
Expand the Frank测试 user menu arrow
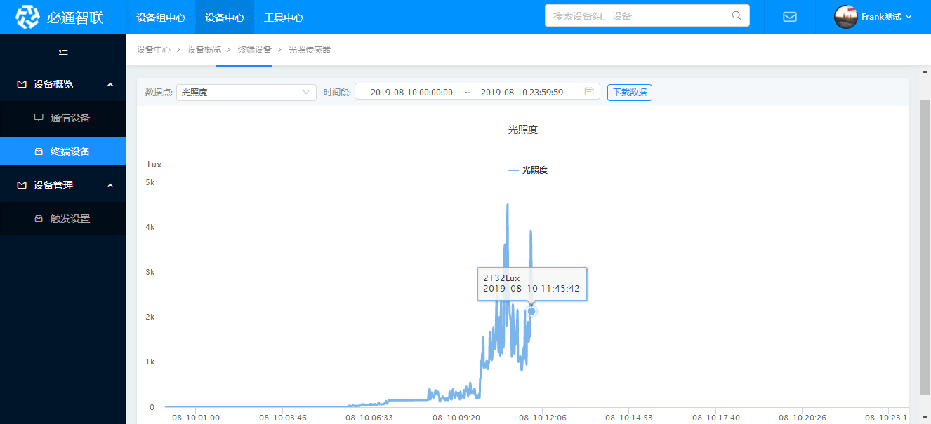click(909, 17)
